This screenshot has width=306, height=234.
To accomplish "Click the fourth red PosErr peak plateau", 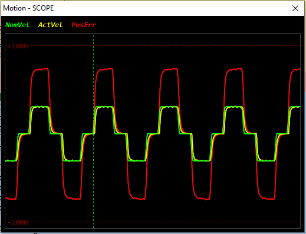I will [x=234, y=69].
